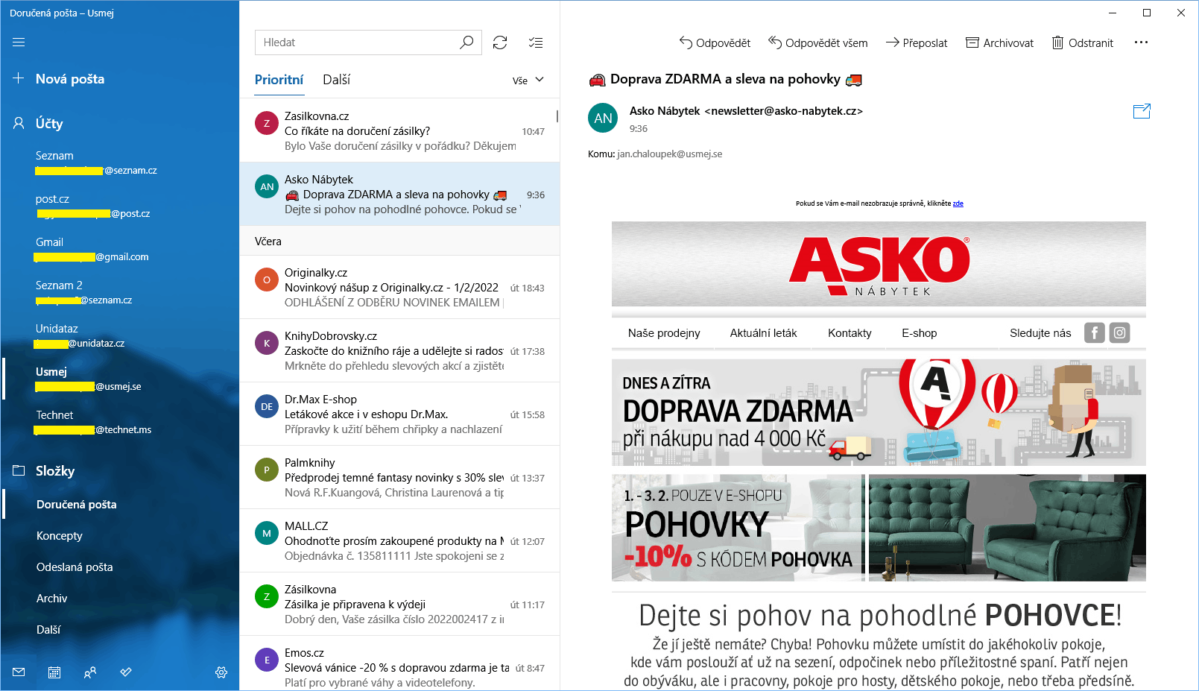Open Aktuální leták newsletter link
This screenshot has width=1199, height=691.
tap(763, 333)
